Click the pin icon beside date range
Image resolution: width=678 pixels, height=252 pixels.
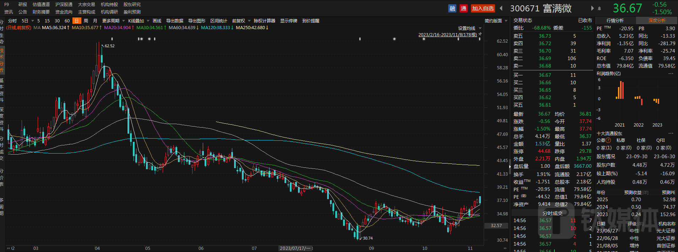click(480, 34)
